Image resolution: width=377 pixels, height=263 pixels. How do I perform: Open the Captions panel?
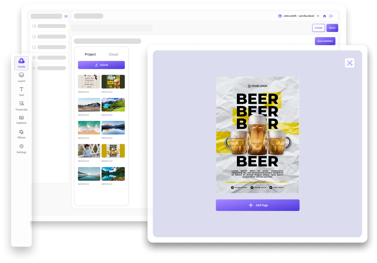pos(21,120)
